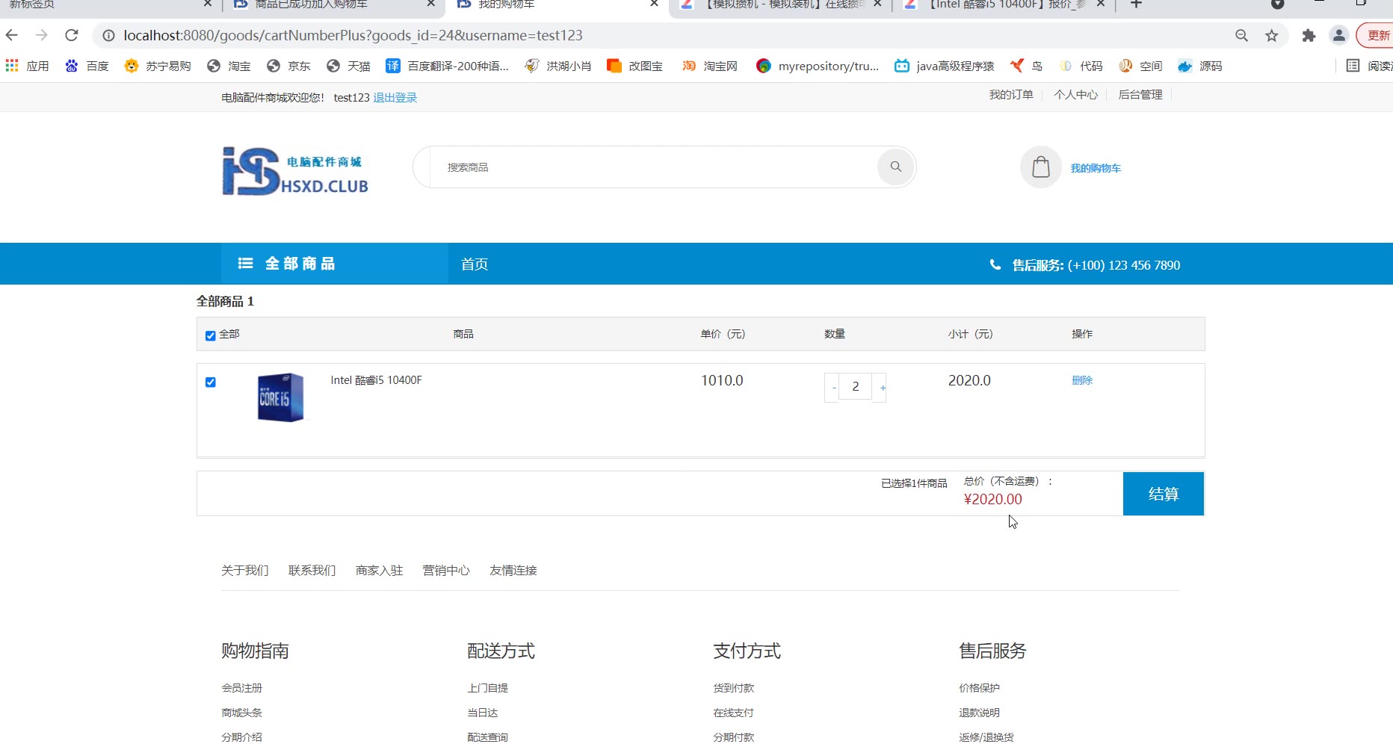Viewport: 1393px width, 744px height.
Task: Open the 退款说明 service link
Action: (980, 713)
